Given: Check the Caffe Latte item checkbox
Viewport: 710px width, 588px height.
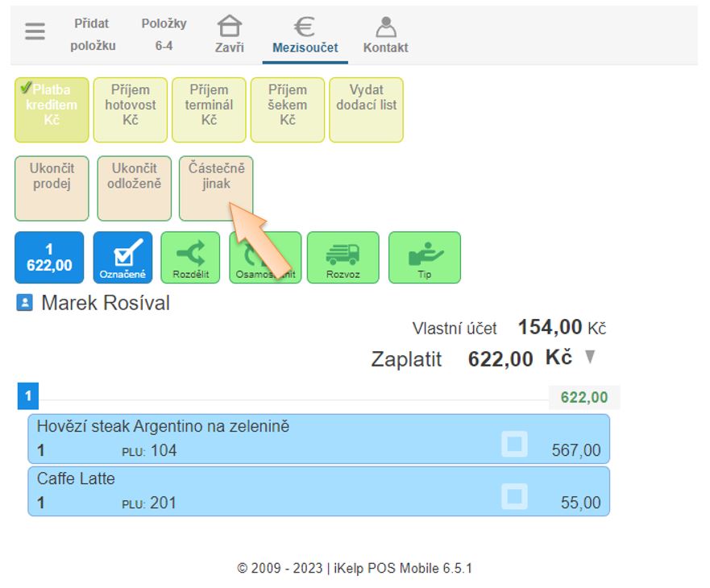Looking at the screenshot, I should (x=514, y=496).
